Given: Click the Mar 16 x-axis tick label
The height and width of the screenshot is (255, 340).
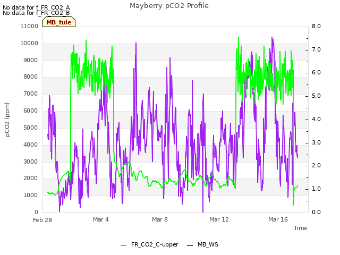Looking at the screenshot, I should pos(278,219).
